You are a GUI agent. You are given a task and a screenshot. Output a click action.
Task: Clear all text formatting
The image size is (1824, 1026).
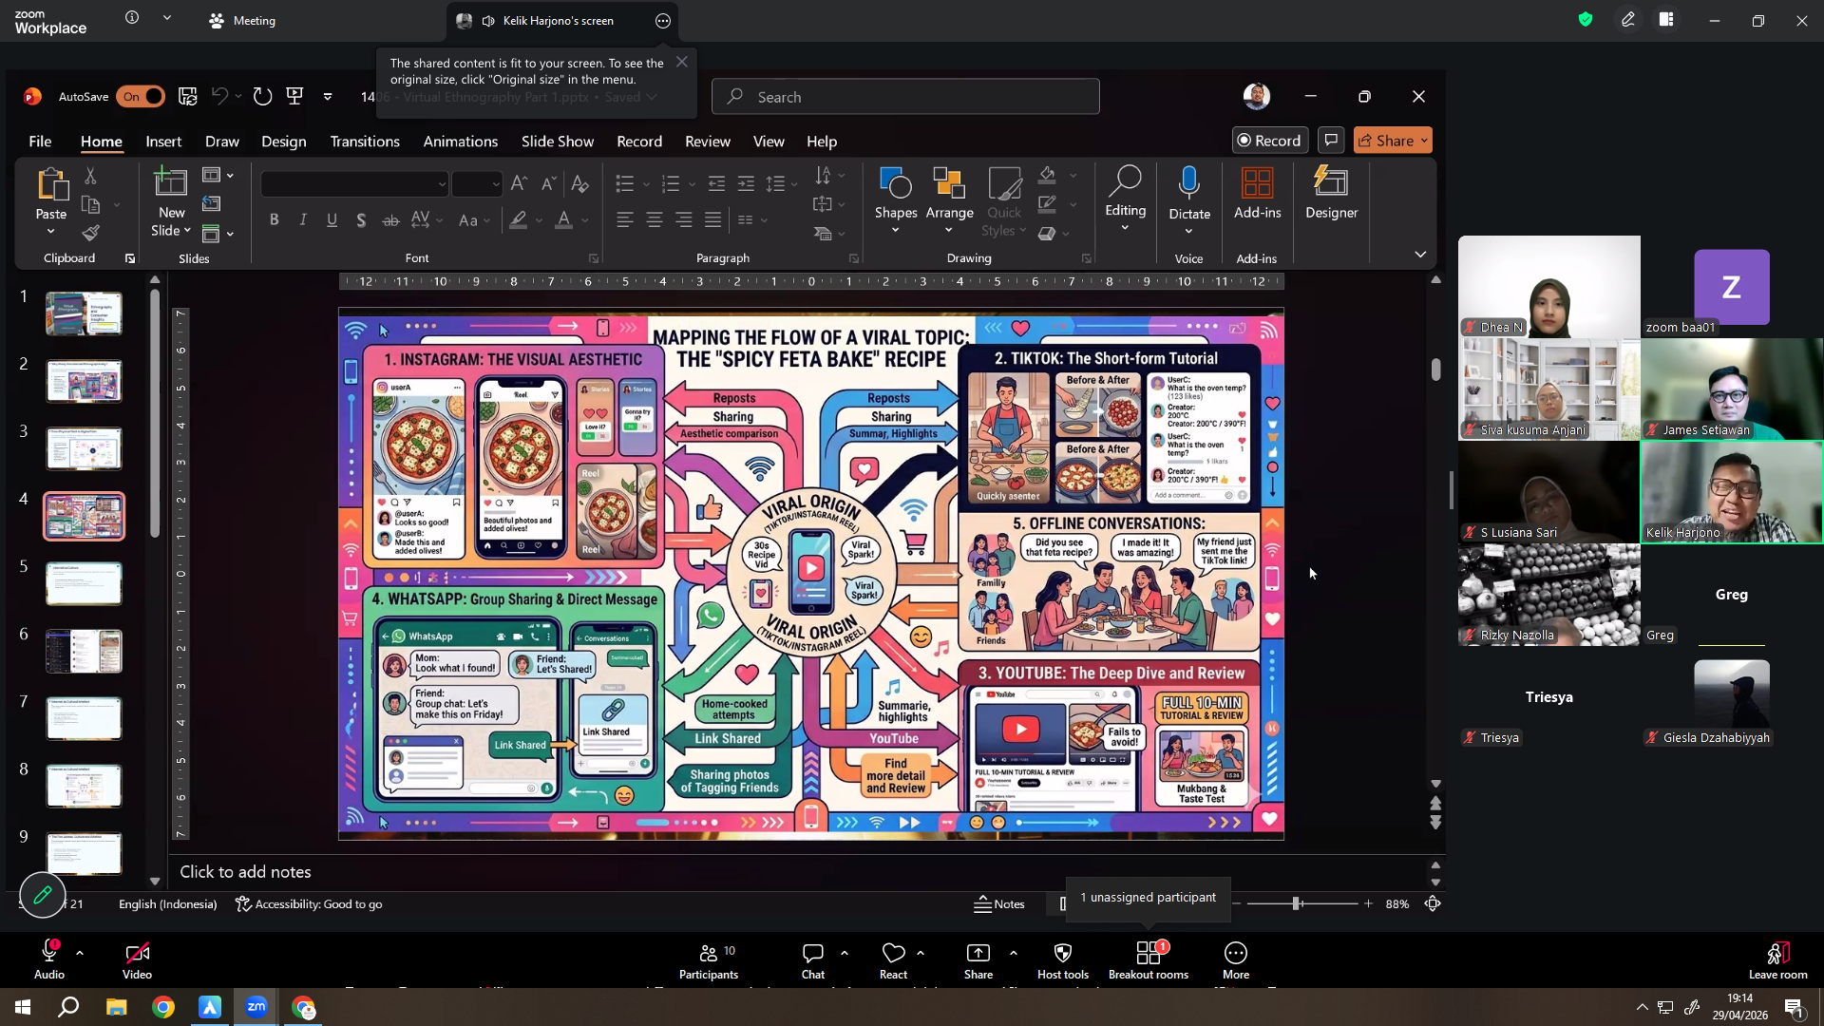pos(579,183)
